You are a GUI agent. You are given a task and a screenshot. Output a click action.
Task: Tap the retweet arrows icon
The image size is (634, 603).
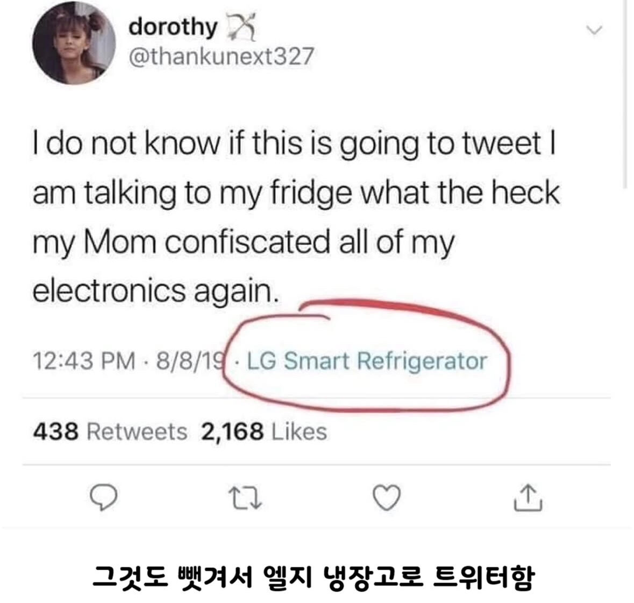click(x=245, y=498)
